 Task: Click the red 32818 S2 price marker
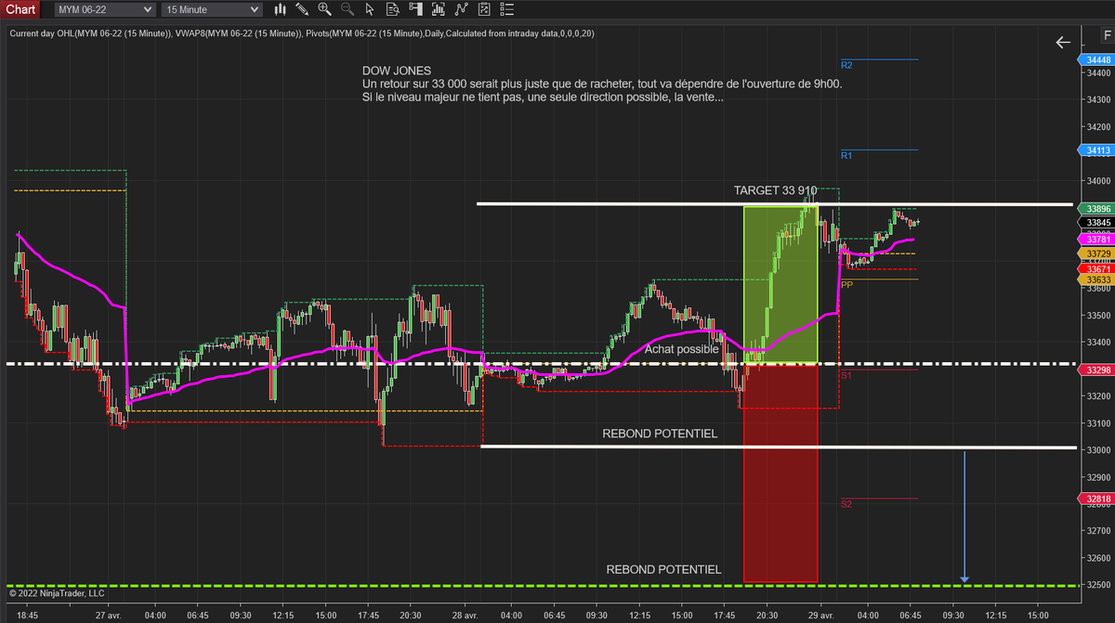1095,499
